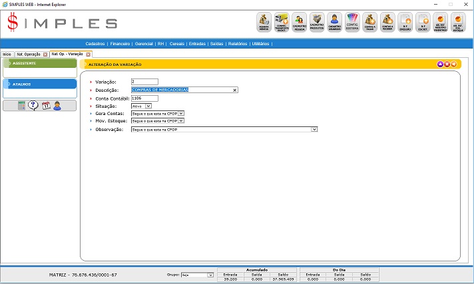The width and height of the screenshot is (474, 284).
Task: Open the Gera Contas dropdown
Action: tap(180, 114)
